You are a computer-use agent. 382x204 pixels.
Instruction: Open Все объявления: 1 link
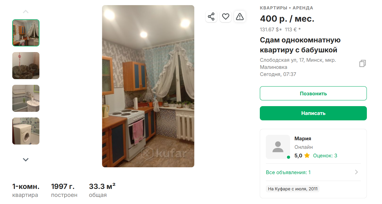(288, 172)
